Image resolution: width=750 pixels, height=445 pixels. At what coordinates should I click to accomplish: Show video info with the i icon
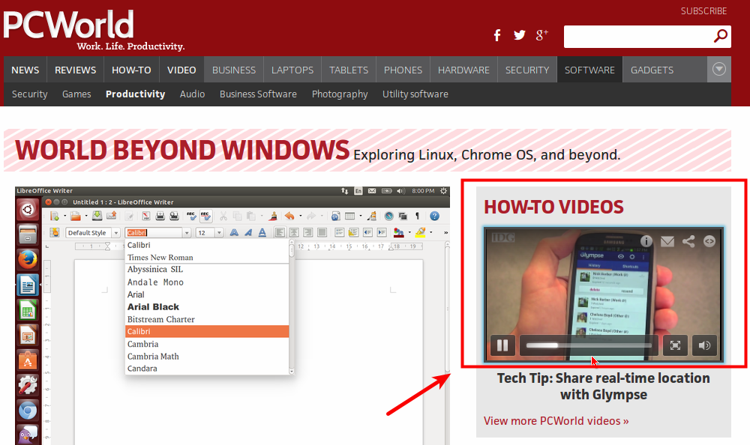[x=646, y=241]
